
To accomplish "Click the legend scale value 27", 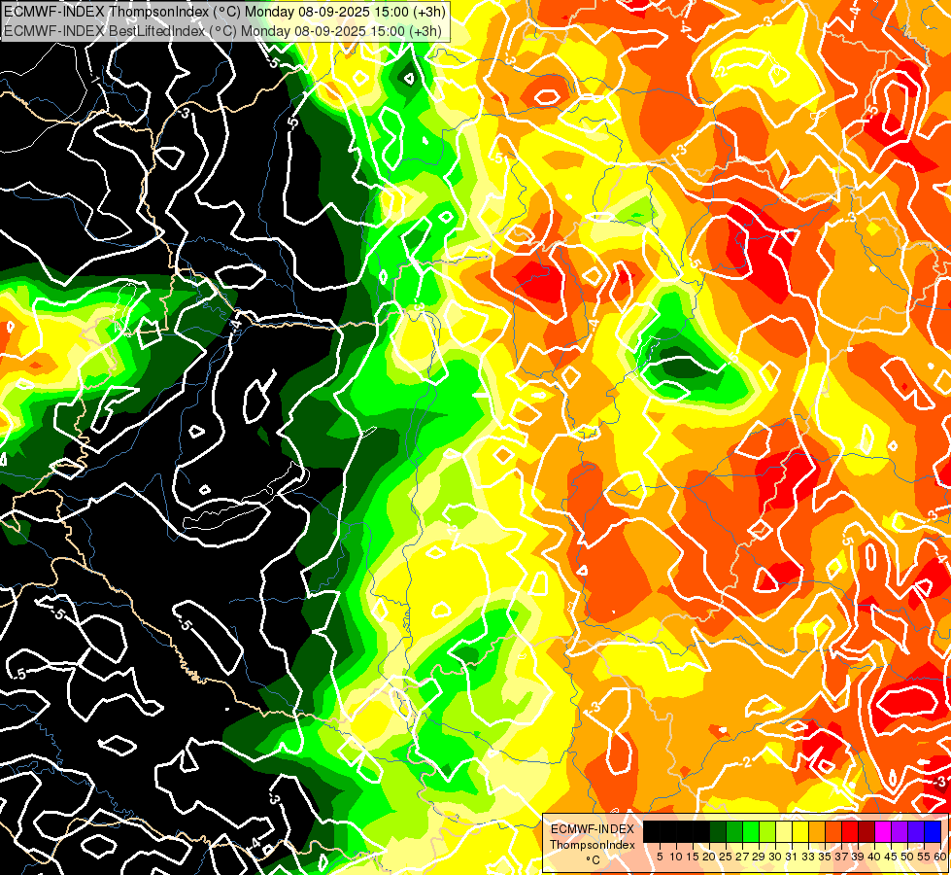I will coord(742,857).
